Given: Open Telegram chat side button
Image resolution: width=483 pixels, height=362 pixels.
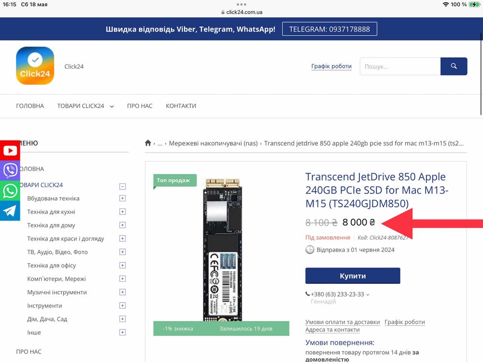Looking at the screenshot, I should [x=10, y=211].
